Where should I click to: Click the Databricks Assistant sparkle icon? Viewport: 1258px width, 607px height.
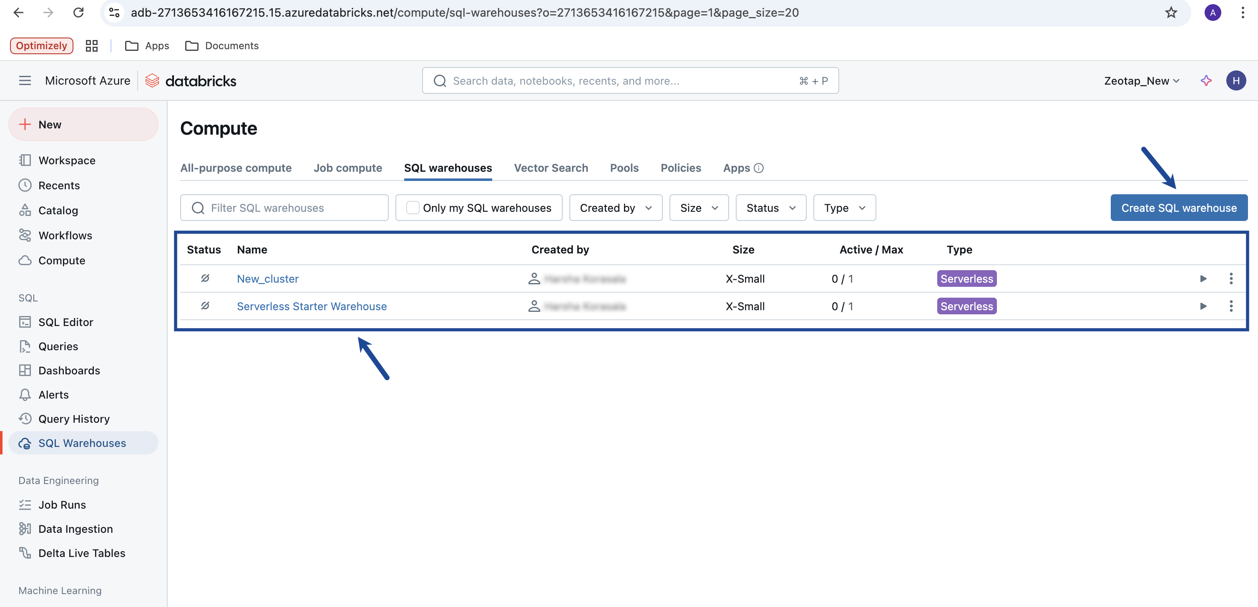coord(1206,80)
